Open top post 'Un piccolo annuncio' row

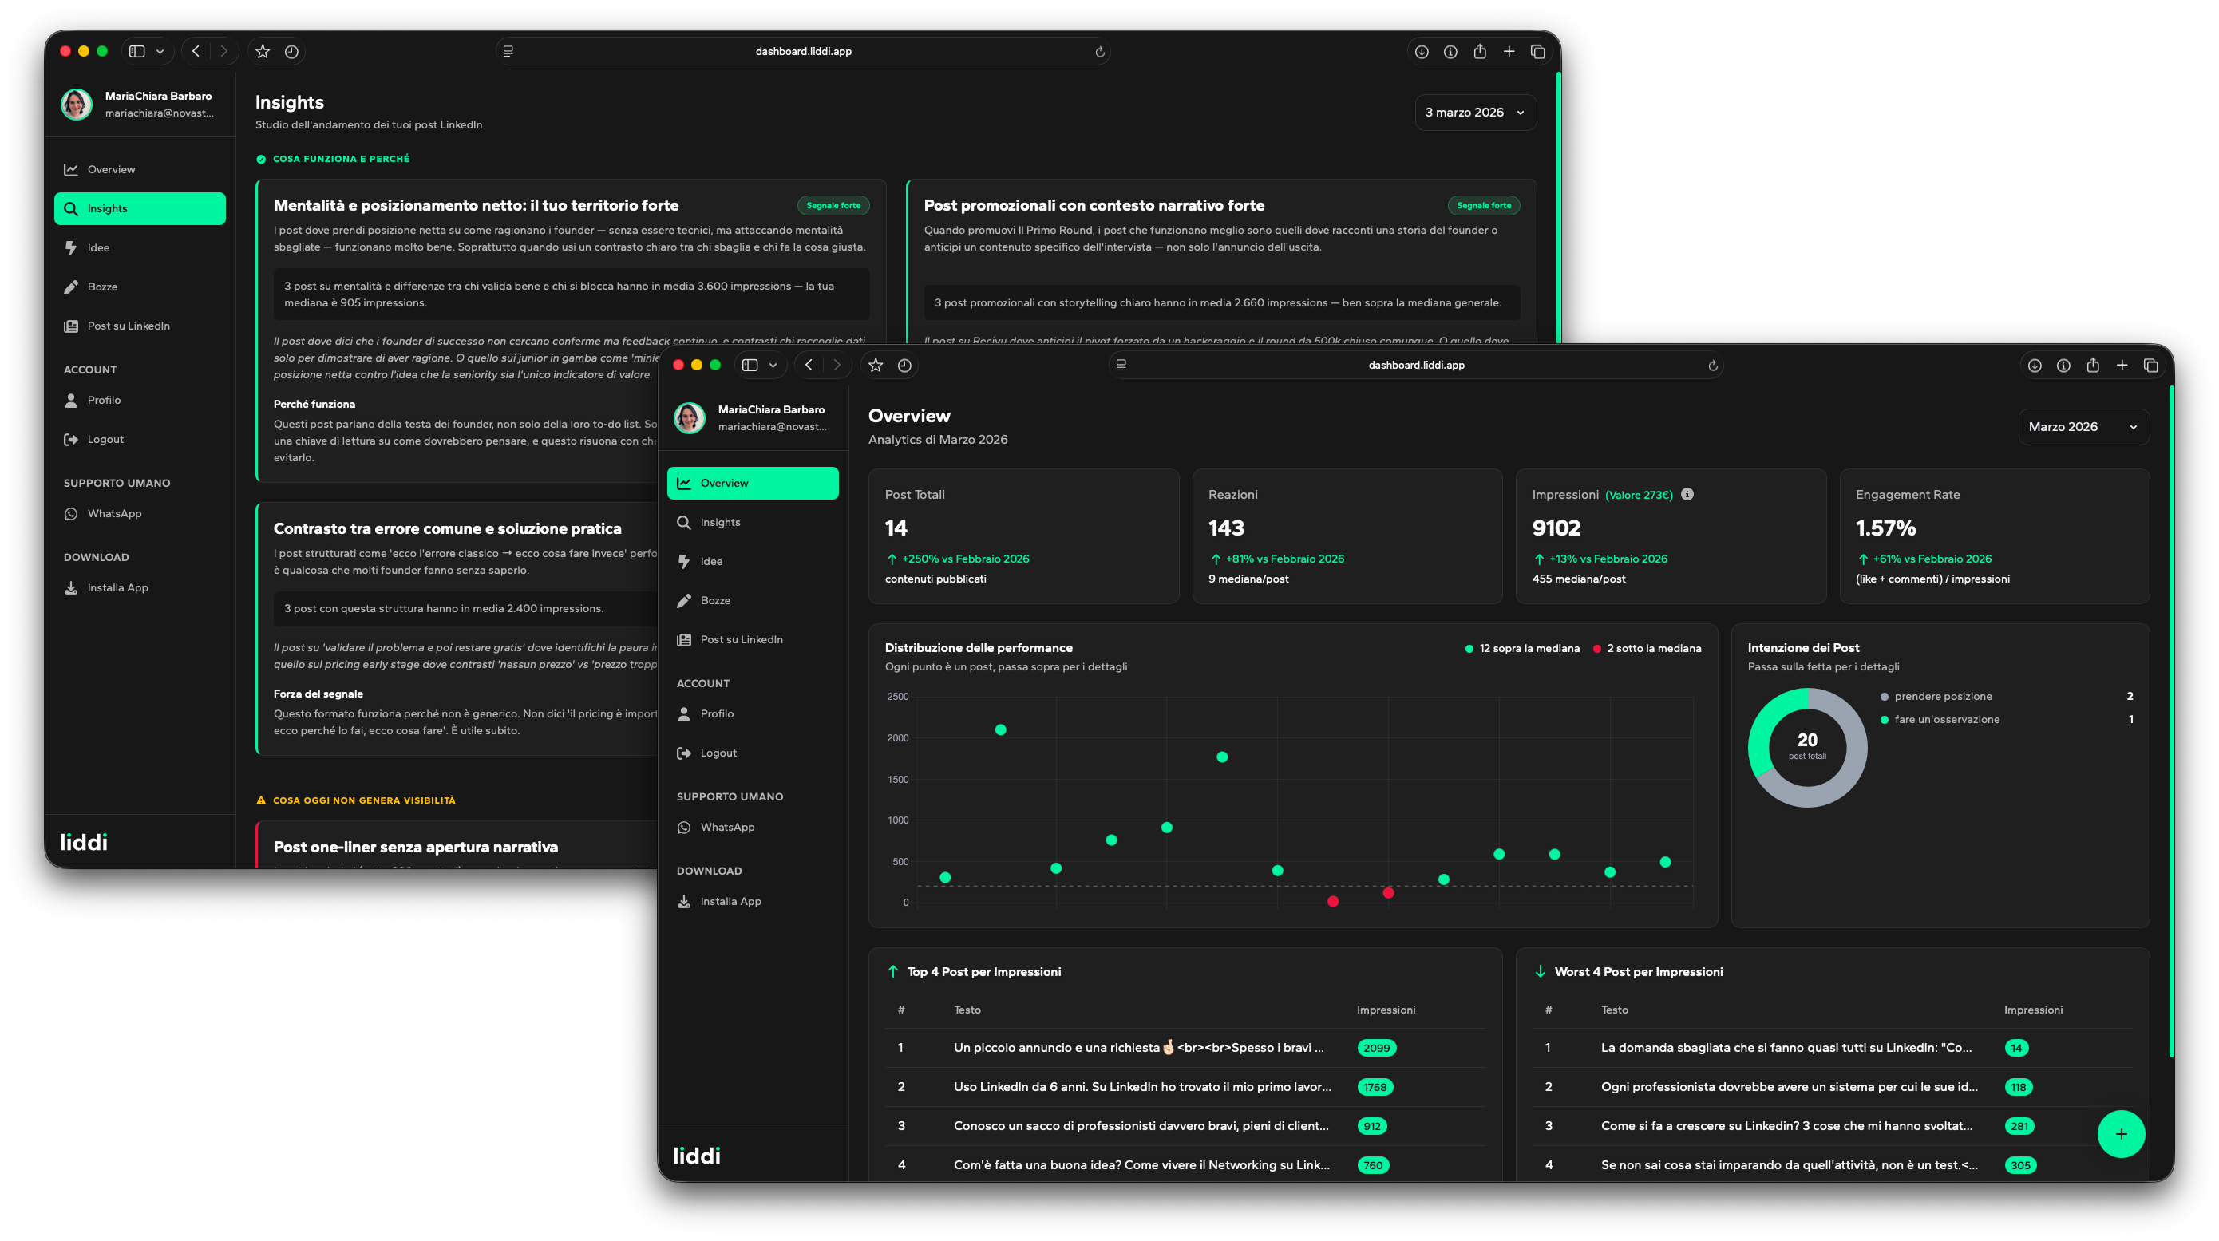click(1137, 1048)
